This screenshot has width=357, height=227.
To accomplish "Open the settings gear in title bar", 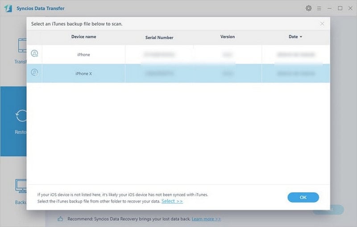I will (x=308, y=8).
